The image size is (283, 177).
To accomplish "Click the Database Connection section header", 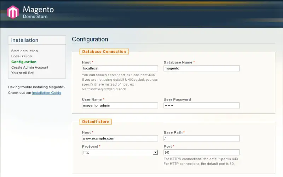I will click(104, 51).
